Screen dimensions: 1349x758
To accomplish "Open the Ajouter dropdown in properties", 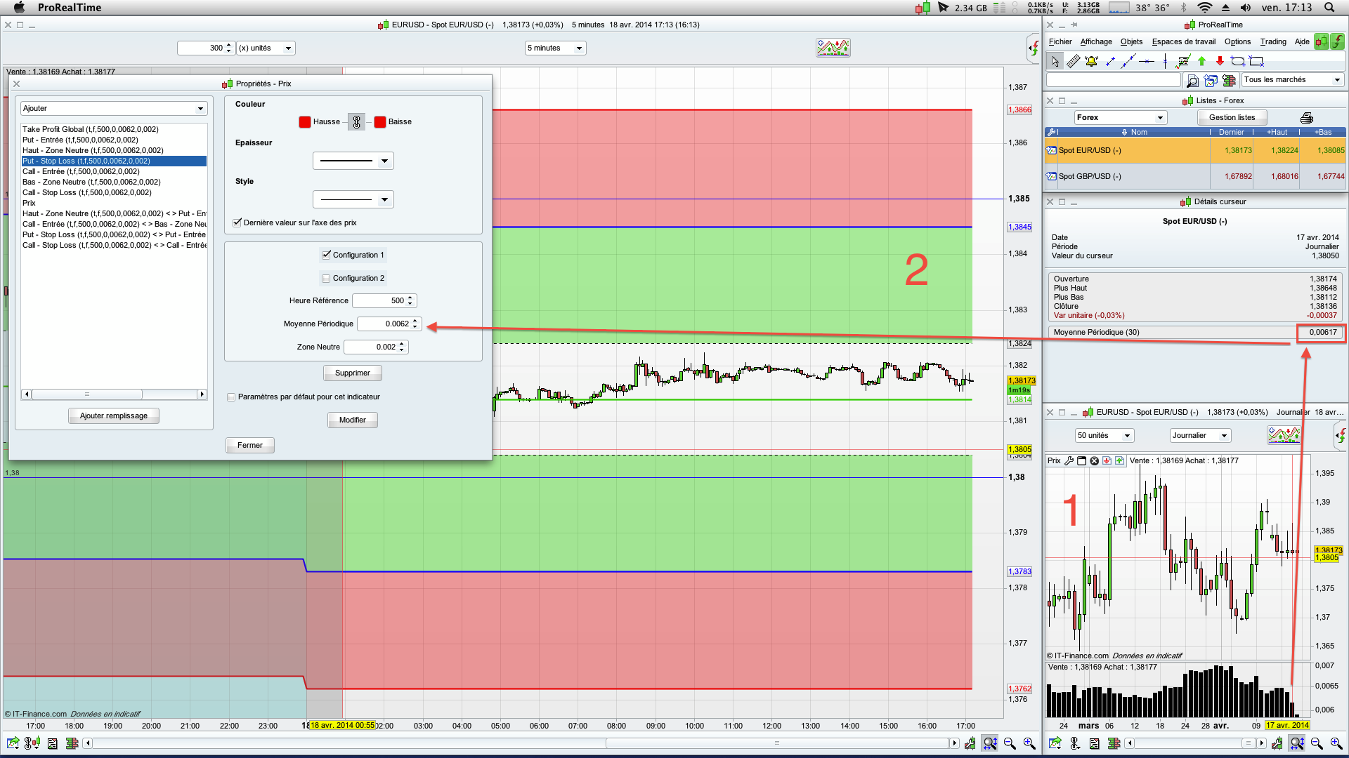I will click(x=113, y=108).
